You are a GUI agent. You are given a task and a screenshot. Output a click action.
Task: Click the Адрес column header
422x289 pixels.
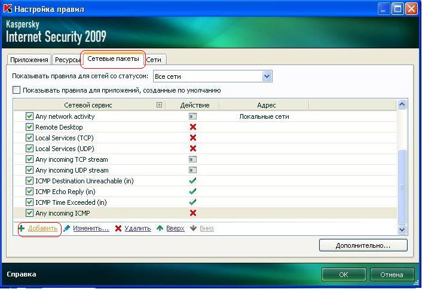tap(267, 105)
